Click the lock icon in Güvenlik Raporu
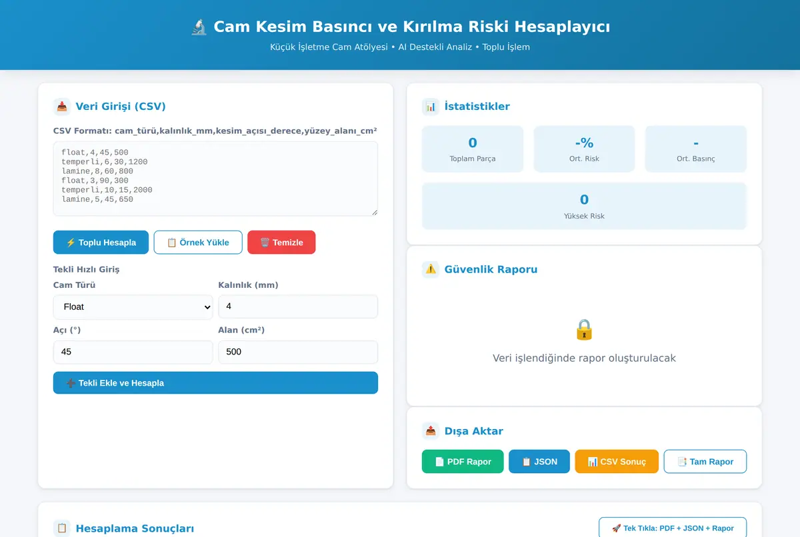 click(x=584, y=329)
